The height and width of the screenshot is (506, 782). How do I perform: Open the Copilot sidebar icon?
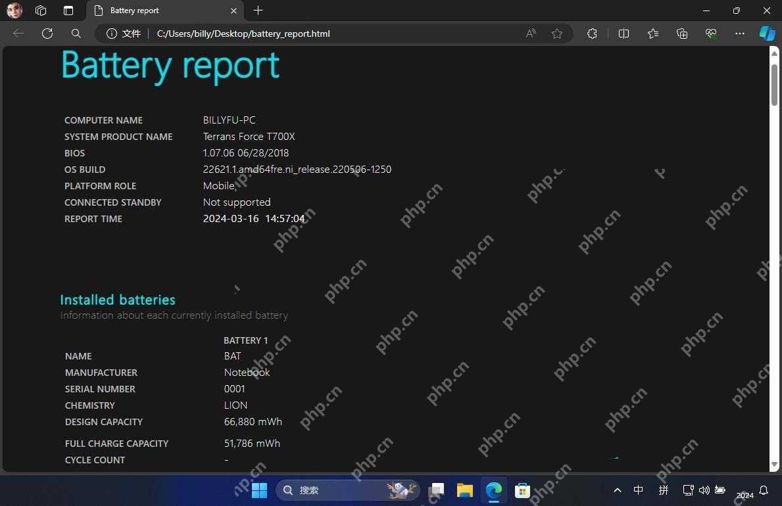[x=767, y=34]
